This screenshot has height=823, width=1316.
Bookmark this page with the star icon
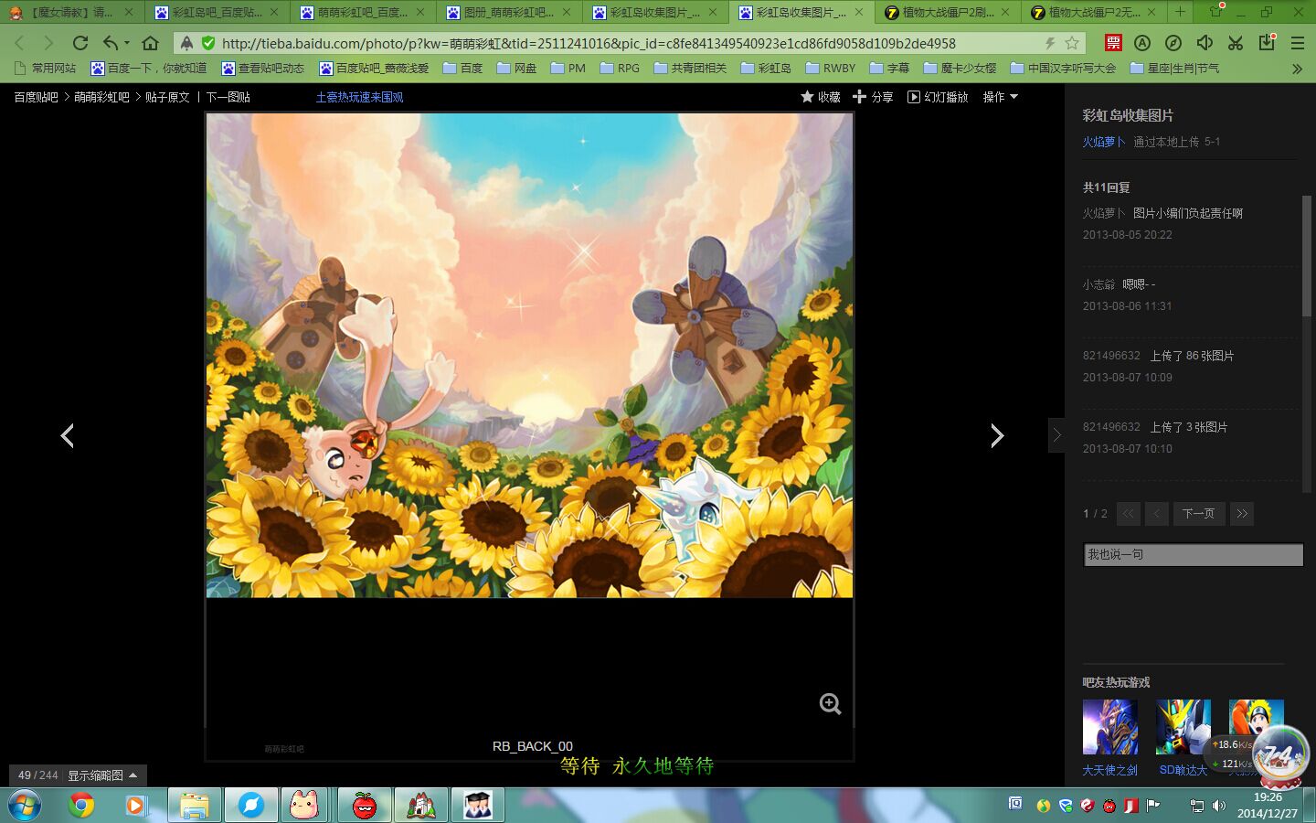pos(1072,43)
